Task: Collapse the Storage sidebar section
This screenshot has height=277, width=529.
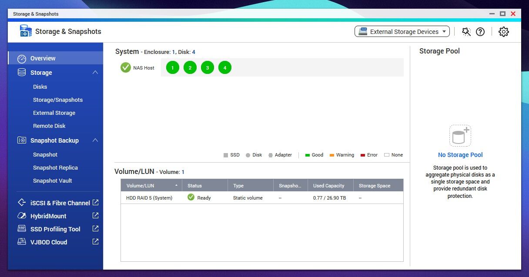Action: click(95, 73)
